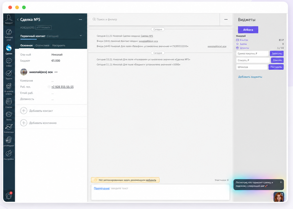The height and width of the screenshot is (209, 293).
Task: Click the plus circle for Добавить компанию
Action: [x=24, y=123]
